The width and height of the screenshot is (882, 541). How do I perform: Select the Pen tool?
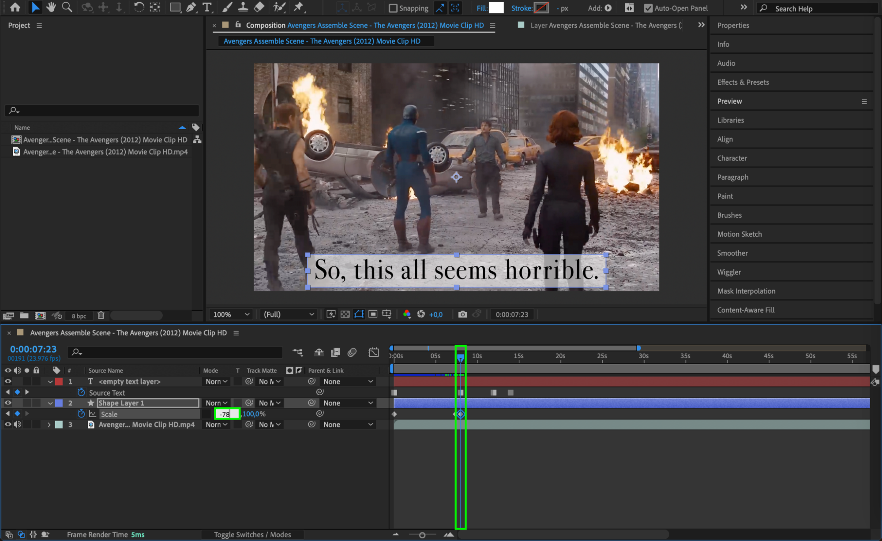[x=191, y=7]
